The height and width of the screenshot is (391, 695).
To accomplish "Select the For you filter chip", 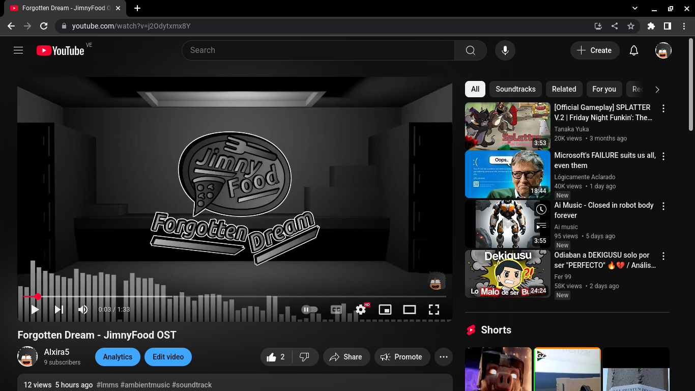I will click(604, 89).
